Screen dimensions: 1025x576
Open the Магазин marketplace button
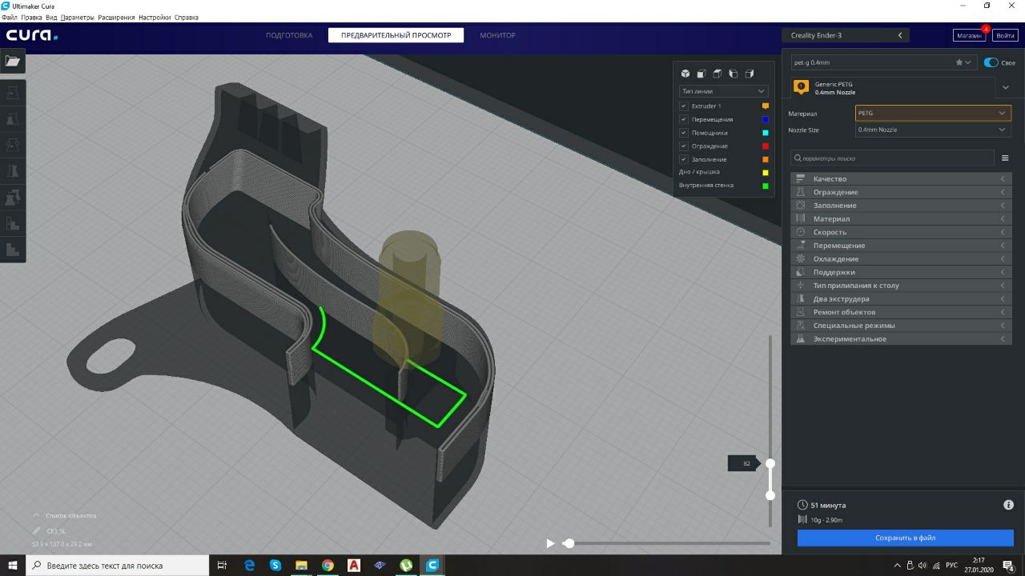[x=968, y=35]
